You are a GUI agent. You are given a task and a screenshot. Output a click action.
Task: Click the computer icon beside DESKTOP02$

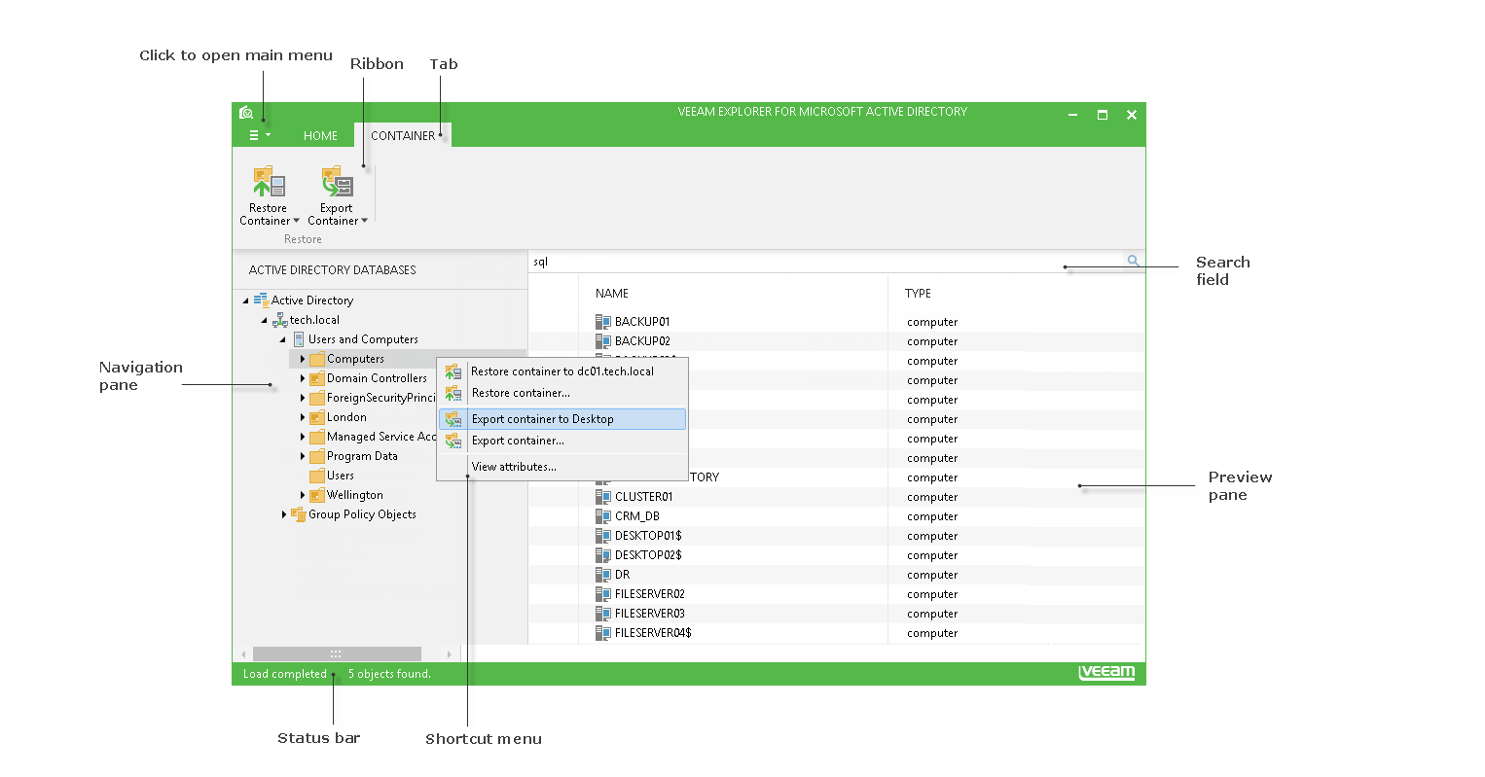[603, 555]
